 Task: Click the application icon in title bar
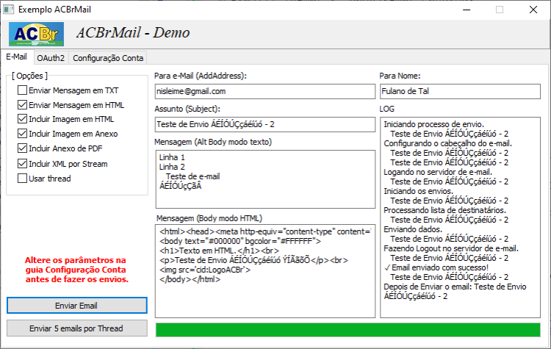[8, 10]
